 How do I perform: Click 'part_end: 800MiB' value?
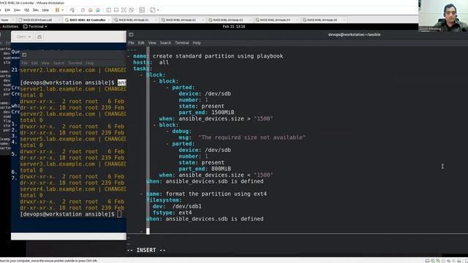pyautogui.click(x=221, y=169)
